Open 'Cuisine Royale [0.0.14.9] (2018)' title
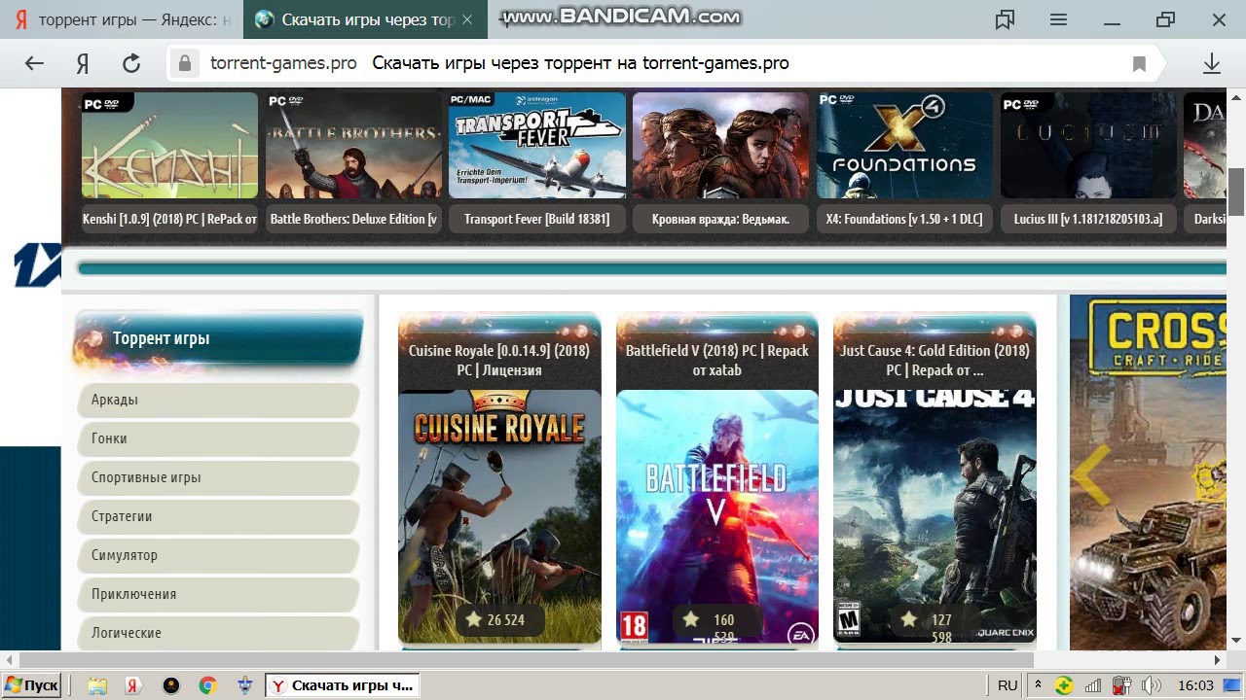The width and height of the screenshot is (1246, 700). (499, 360)
